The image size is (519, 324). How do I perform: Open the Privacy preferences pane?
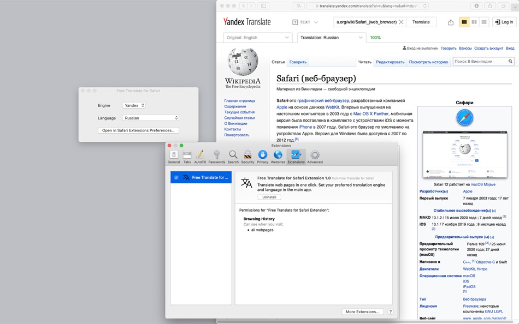(262, 157)
